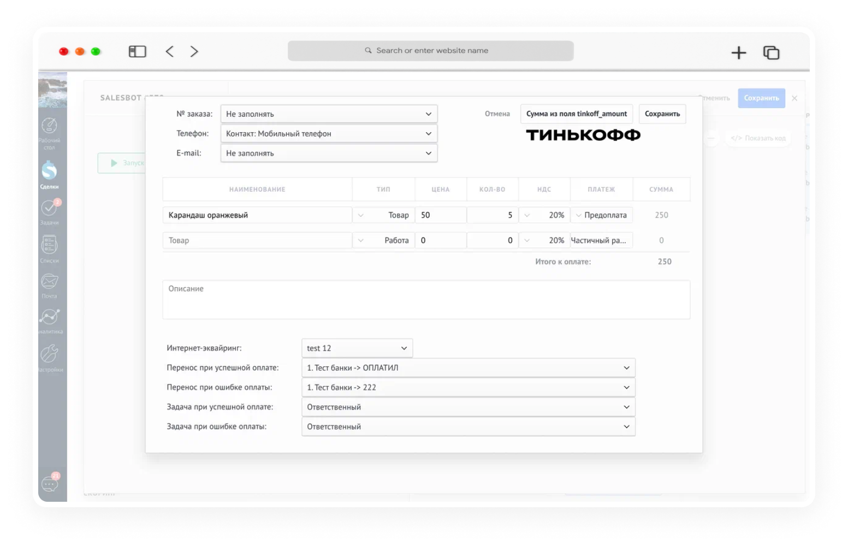Open the Рабочий стол dashboard icon
Image resolution: width=848 pixels, height=546 pixels.
pos(49,133)
